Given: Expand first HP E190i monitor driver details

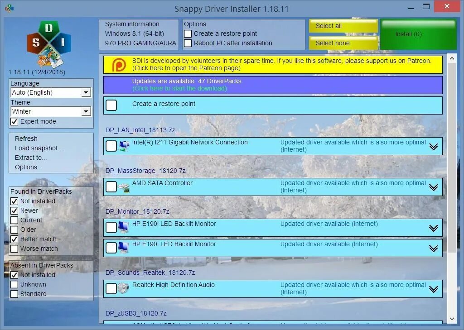Looking at the screenshot, I should [434, 228].
